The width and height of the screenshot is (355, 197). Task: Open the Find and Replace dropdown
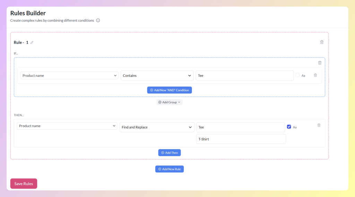pyautogui.click(x=157, y=127)
